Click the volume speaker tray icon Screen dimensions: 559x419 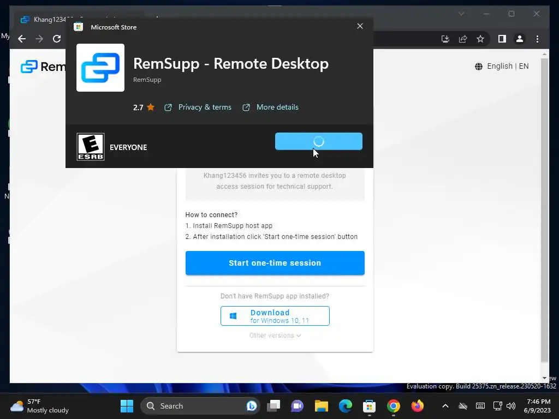[x=511, y=406]
